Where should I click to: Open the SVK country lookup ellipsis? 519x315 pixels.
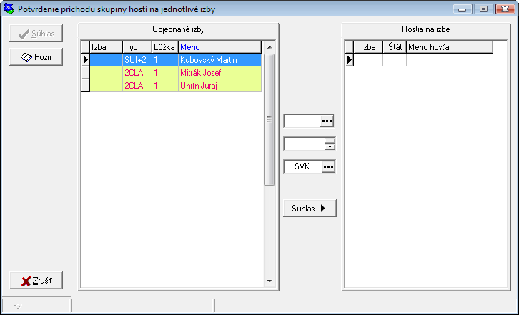(327, 166)
